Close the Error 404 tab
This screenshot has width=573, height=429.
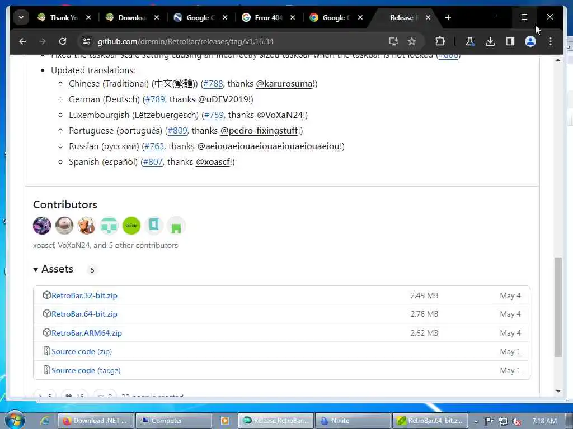[293, 17]
